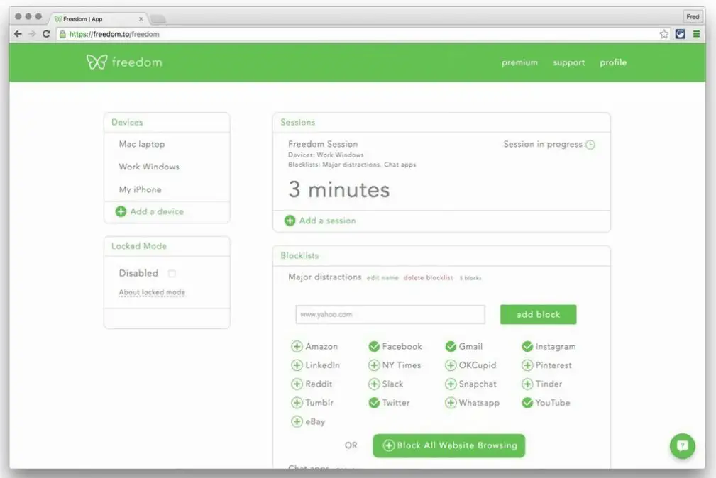Click the Fred user profile button
Screen dimensions: 716x478
[693, 16]
